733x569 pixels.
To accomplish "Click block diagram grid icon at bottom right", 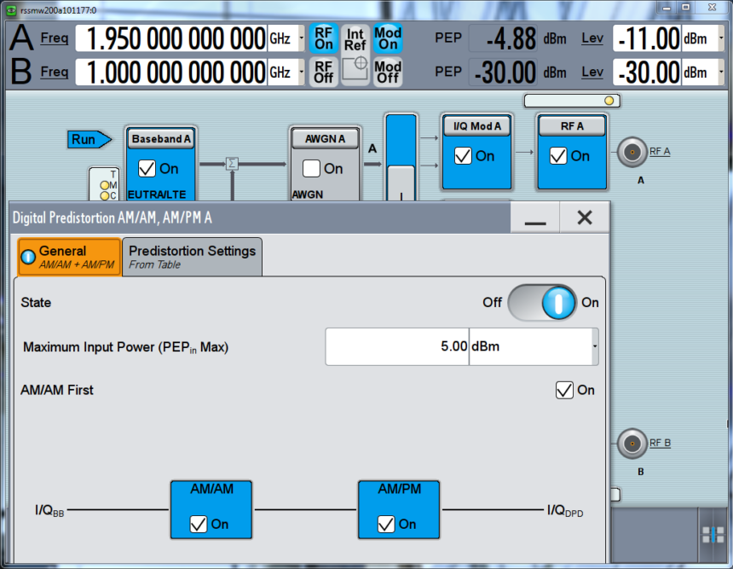I will [x=713, y=534].
